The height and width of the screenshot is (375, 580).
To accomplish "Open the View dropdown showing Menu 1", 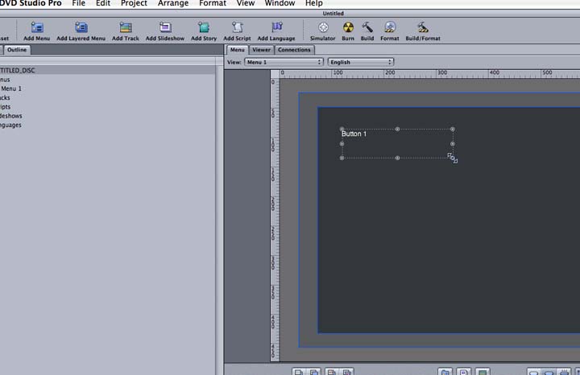I will [x=284, y=62].
